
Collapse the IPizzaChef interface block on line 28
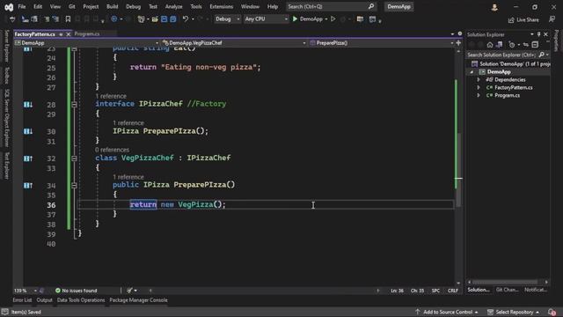pyautogui.click(x=74, y=105)
